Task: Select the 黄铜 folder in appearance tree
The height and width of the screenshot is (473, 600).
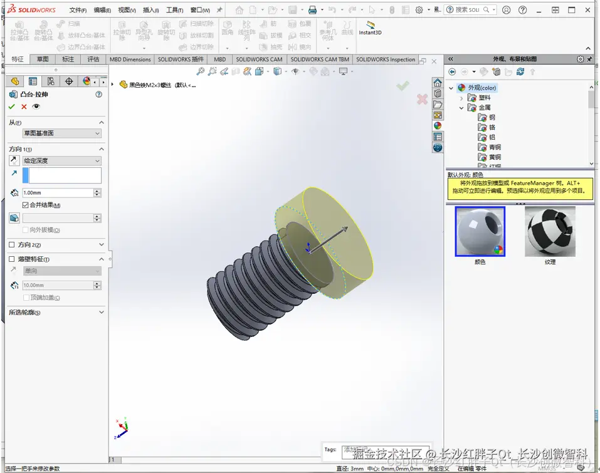Action: (495, 157)
